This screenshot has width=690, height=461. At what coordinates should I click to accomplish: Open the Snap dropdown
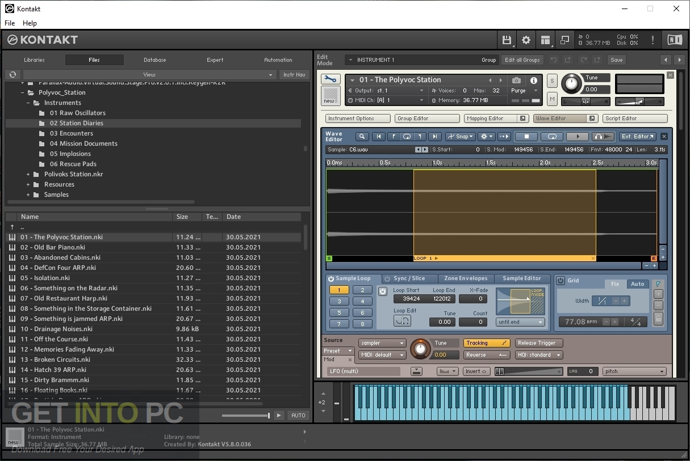click(x=461, y=137)
